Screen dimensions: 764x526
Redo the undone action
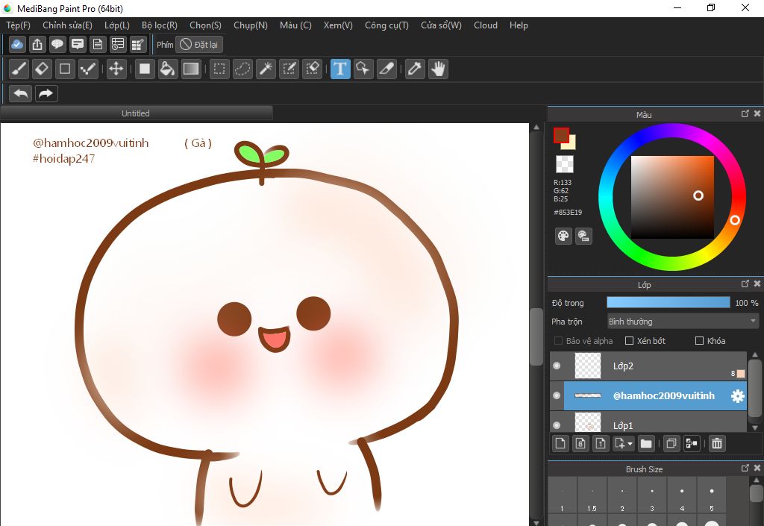click(46, 93)
